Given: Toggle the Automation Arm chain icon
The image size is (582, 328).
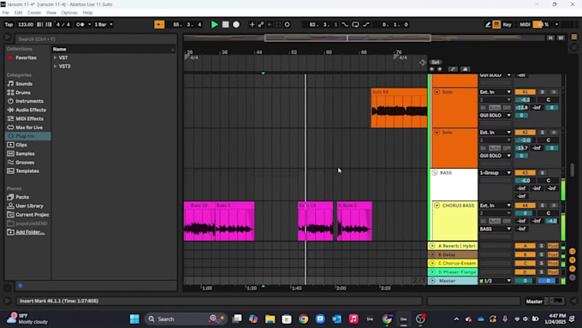Looking at the screenshot, I should point(261,25).
